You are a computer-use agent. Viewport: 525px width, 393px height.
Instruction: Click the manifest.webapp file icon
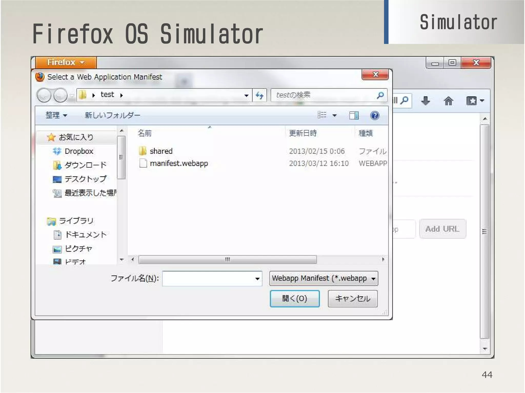[143, 163]
